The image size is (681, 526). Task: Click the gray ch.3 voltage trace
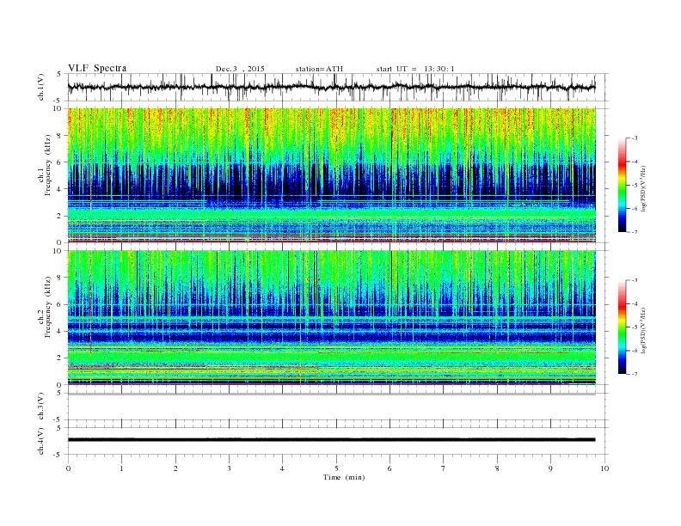332,394
